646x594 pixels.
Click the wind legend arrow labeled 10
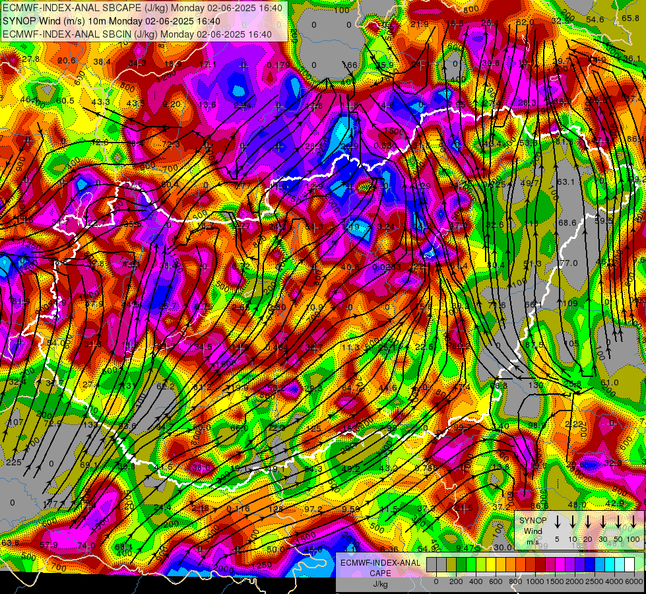tap(573, 521)
